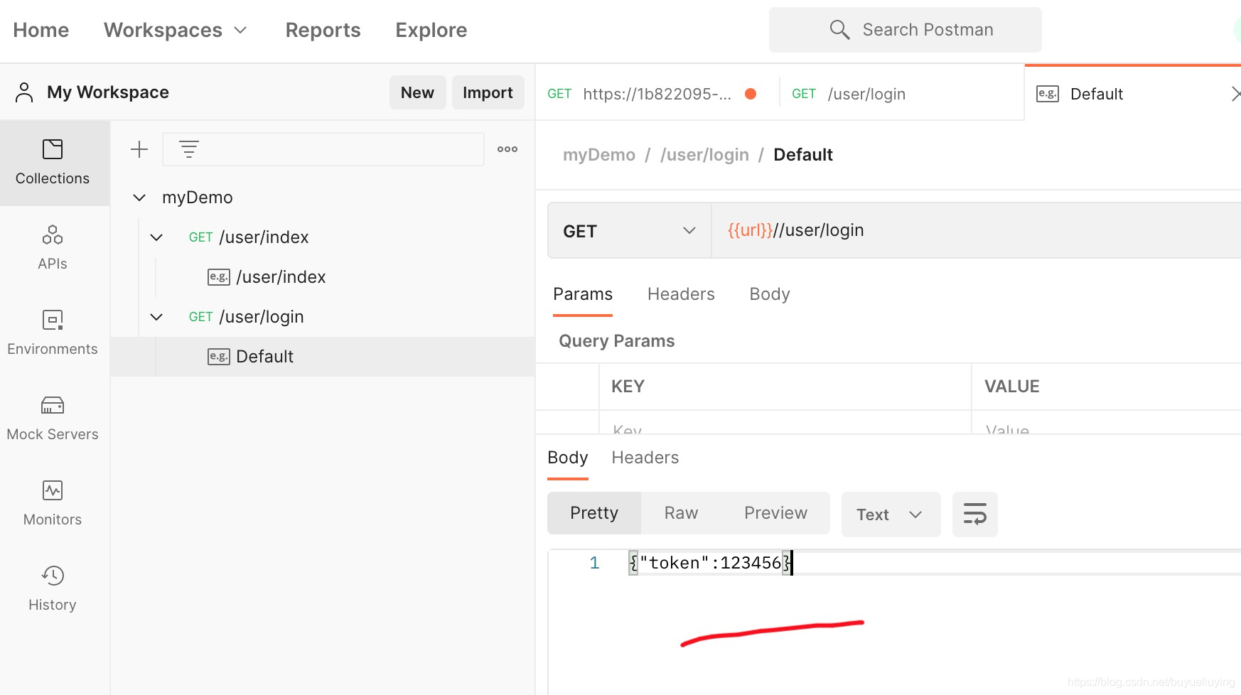This screenshot has width=1241, height=695.
Task: Click the My Workspace title
Action: pyautogui.click(x=108, y=92)
